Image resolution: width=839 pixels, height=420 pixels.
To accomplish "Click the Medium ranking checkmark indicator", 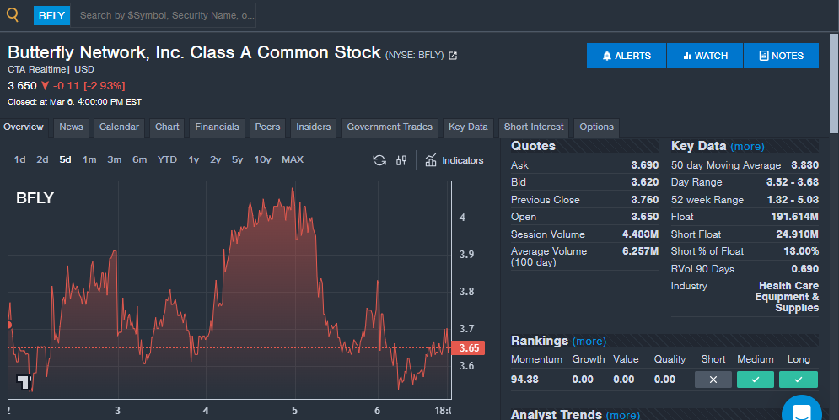I will [756, 380].
